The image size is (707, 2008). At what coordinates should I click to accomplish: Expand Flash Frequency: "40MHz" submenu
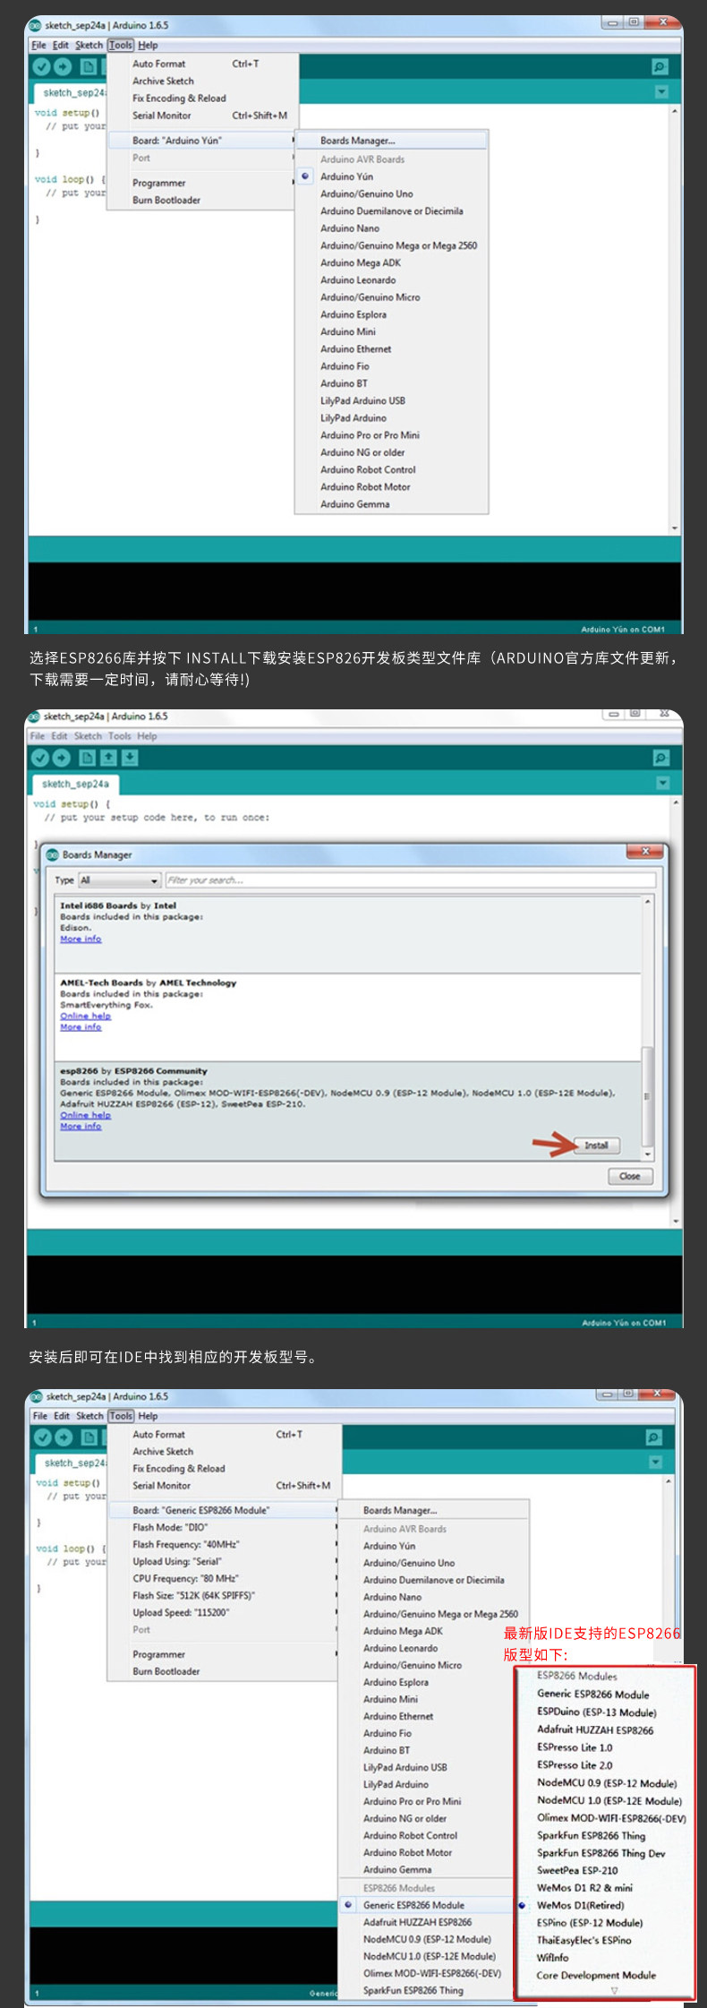point(223,1544)
